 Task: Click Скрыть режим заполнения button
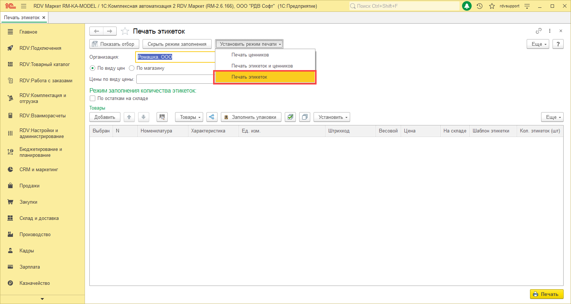177,44
